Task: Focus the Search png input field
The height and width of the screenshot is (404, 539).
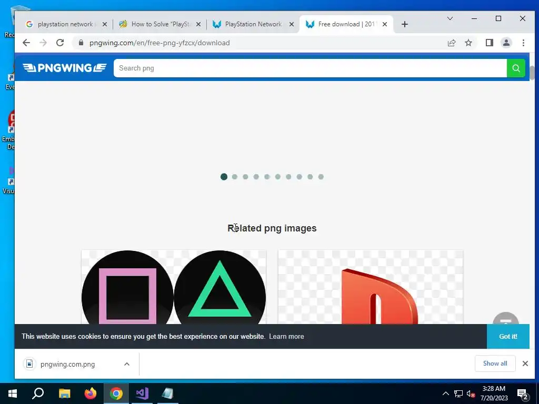Action: point(310,68)
